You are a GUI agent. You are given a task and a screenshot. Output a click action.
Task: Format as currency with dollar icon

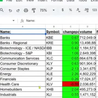[63, 10]
